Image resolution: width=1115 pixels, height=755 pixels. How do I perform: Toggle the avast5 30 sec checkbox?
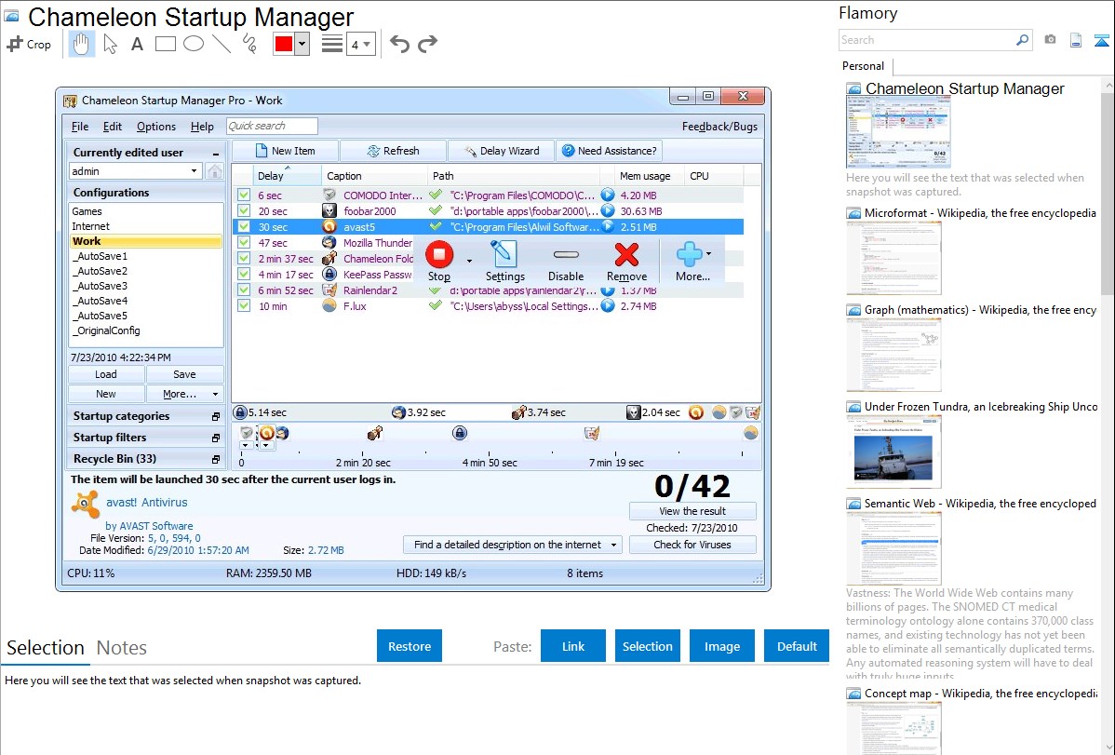[244, 227]
